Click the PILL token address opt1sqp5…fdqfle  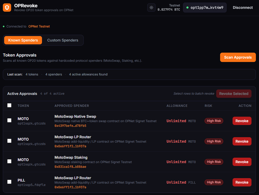coord(31,185)
